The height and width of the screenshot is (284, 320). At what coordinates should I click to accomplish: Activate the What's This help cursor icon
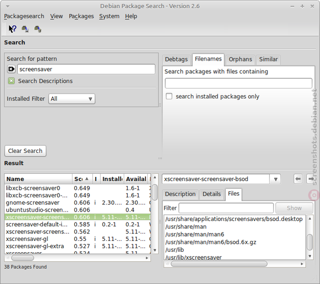[x=12, y=29]
